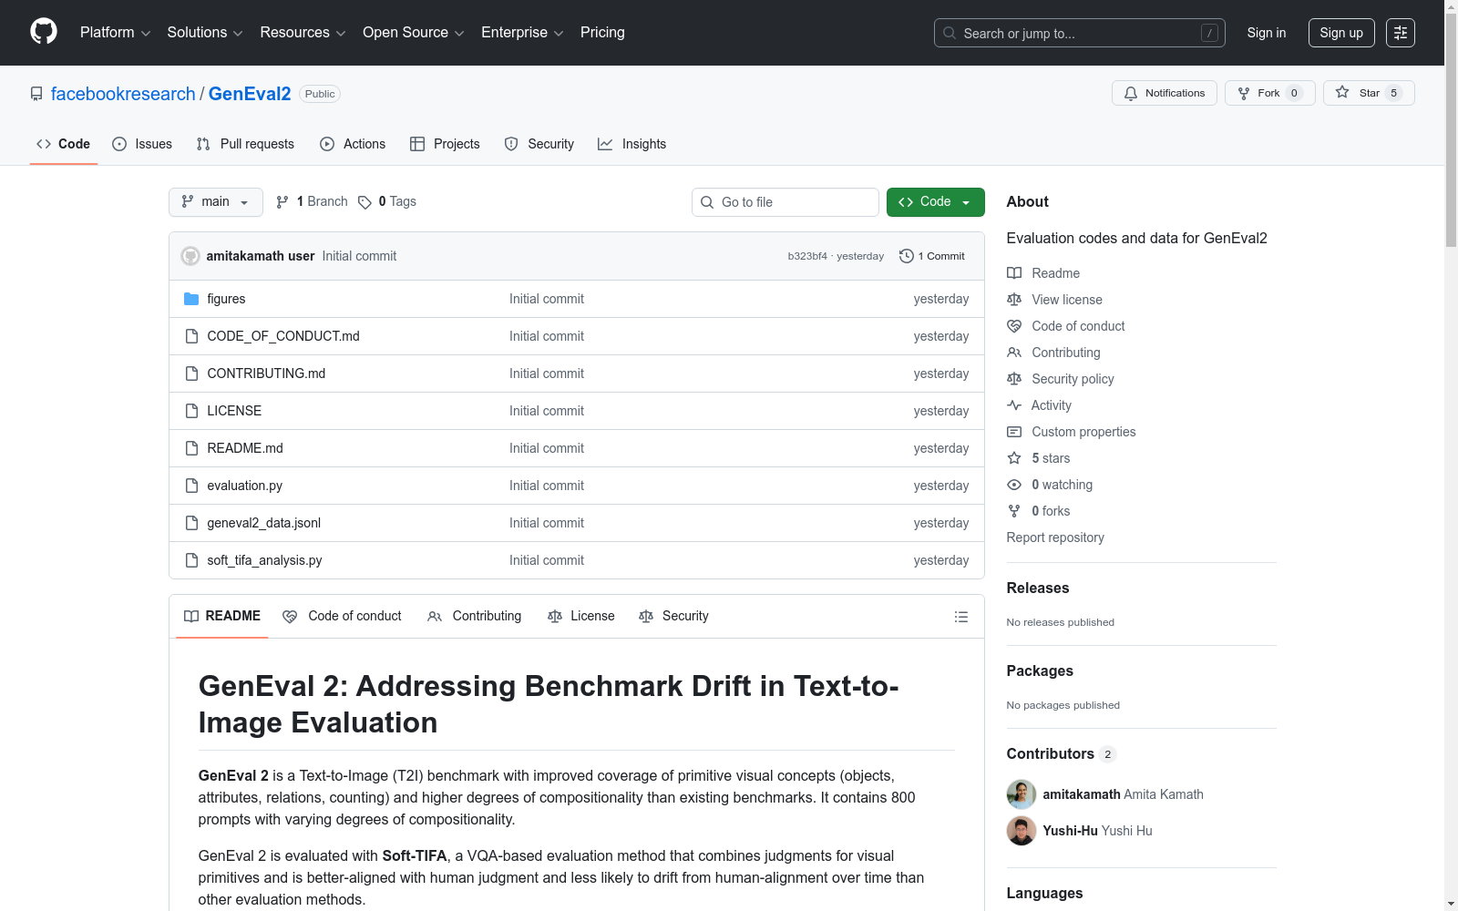Click the Sign up button
The image size is (1458, 911).
click(1341, 33)
